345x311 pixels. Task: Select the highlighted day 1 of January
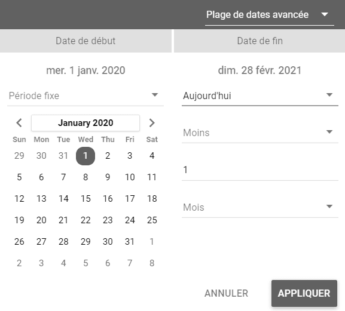[86, 156]
